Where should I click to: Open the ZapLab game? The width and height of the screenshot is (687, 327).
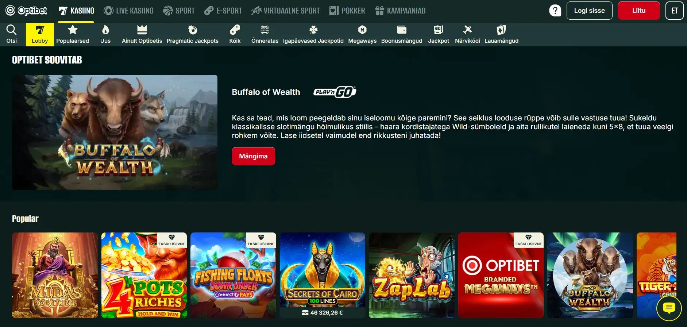coord(412,275)
